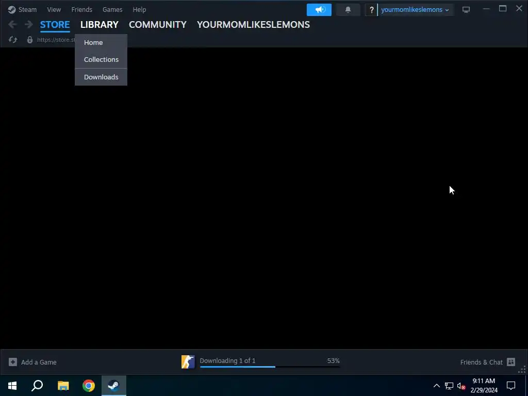The image size is (528, 396).
Task: Expand the yourmomlikeslemons account dropdown
Action: click(415, 10)
